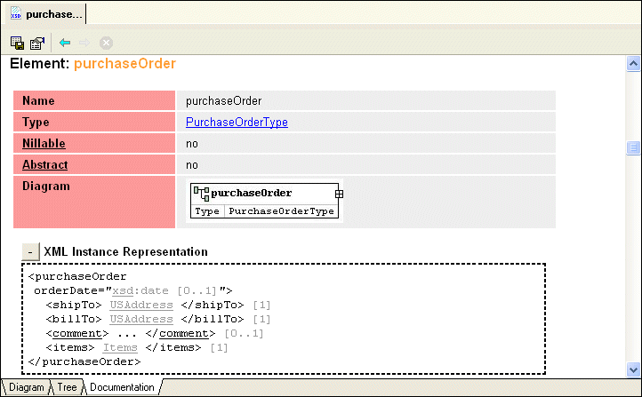
Task: Click the Abstract property label
Action: click(x=44, y=164)
